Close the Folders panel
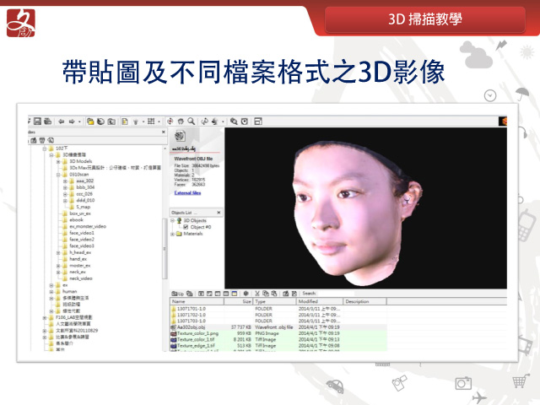This screenshot has width=540, height=405. 164,132
